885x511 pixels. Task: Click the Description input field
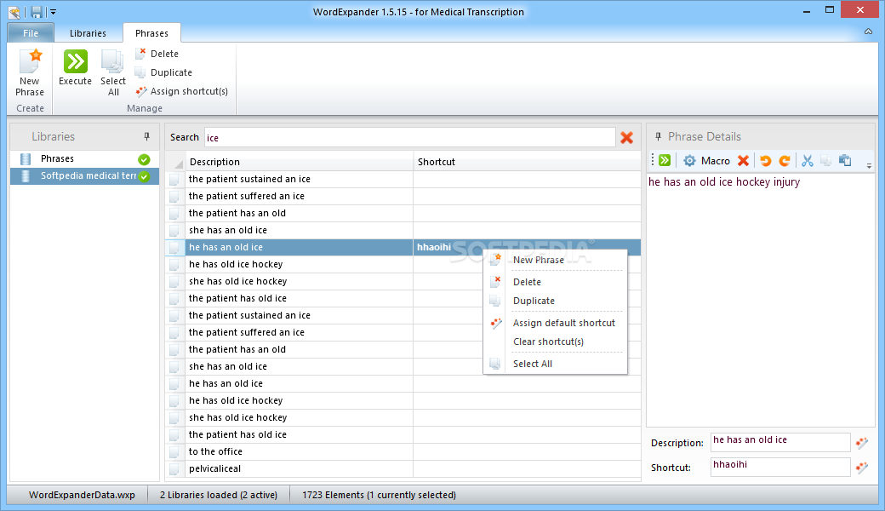(780, 442)
